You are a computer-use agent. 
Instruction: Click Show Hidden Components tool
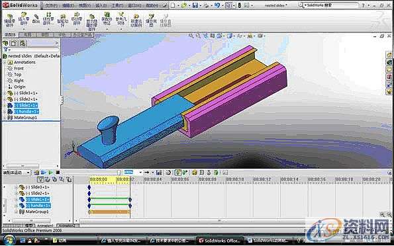click(x=92, y=22)
